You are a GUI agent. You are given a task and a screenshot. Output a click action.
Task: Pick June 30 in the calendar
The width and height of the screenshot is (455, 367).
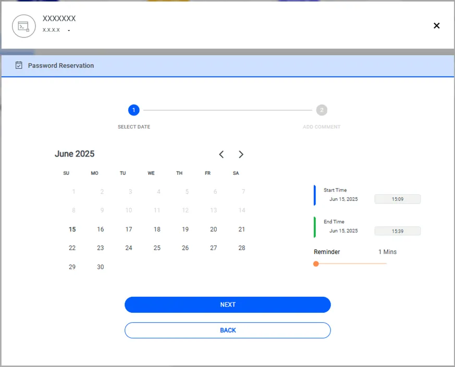pyautogui.click(x=101, y=267)
